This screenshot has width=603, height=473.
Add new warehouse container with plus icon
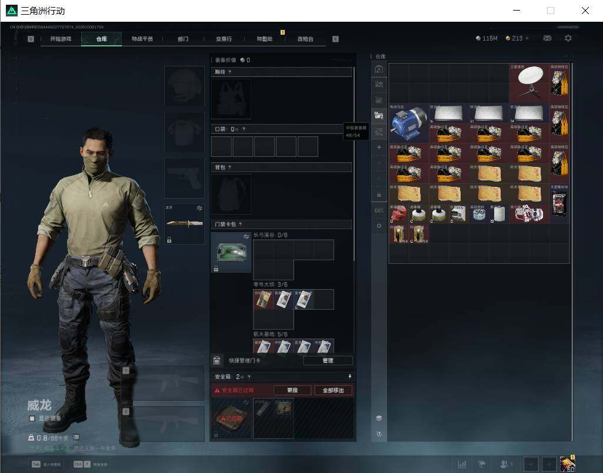(x=379, y=147)
